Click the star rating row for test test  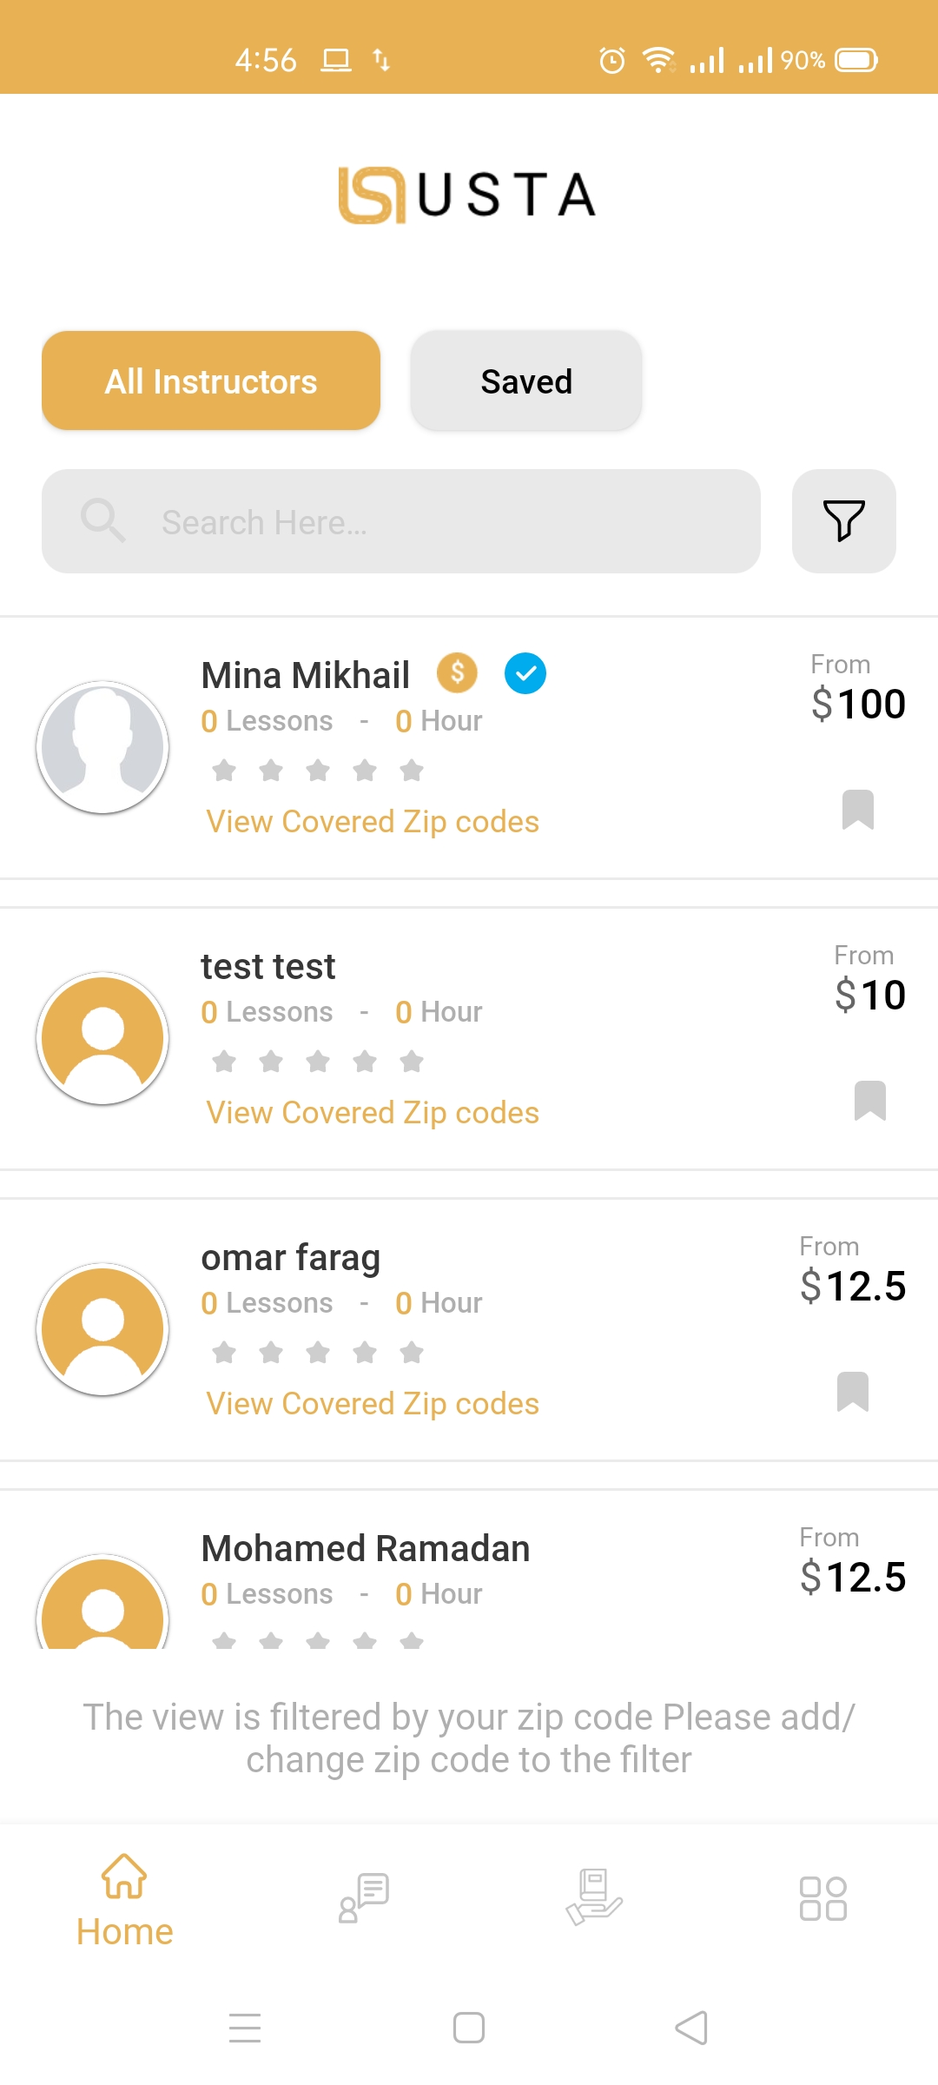(x=318, y=1062)
